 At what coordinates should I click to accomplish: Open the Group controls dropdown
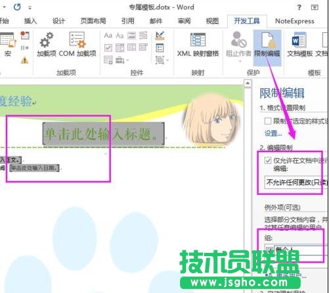[x=162, y=60]
